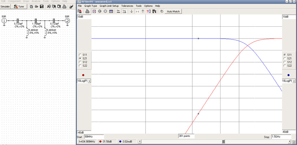This screenshot has height=145, width=297.
Task: Click the Start frequency field 90MHz
Action: click(x=94, y=136)
